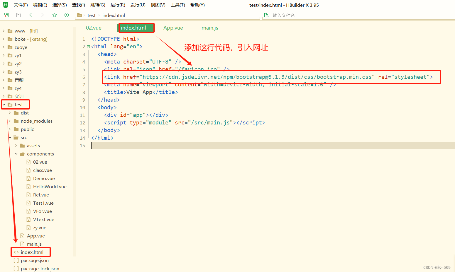Open VFor.vue from the file tree
The width and height of the screenshot is (455, 272).
click(x=43, y=211)
